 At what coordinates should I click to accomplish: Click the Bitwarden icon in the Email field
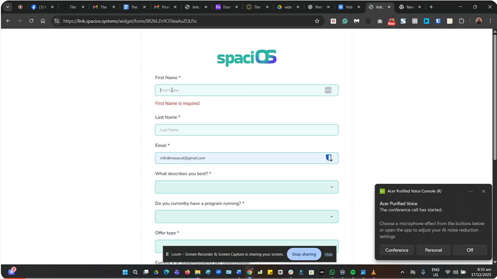point(329,158)
